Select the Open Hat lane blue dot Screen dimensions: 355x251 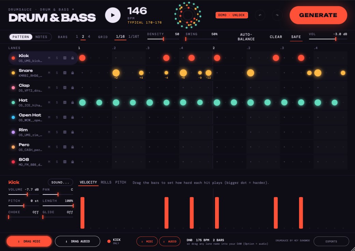coord(13,117)
